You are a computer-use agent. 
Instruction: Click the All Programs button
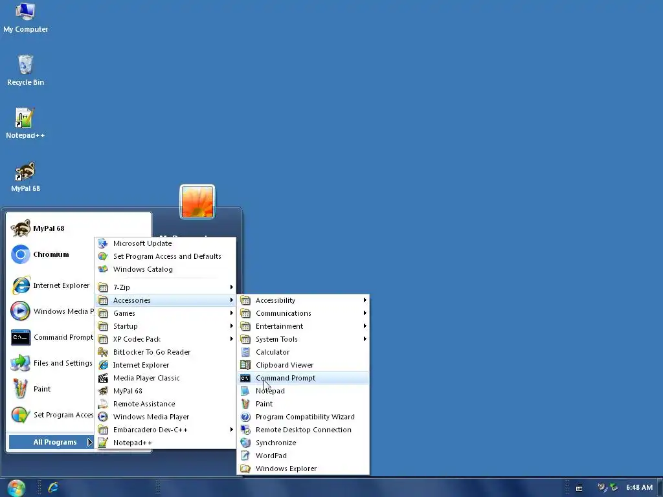tap(51, 442)
